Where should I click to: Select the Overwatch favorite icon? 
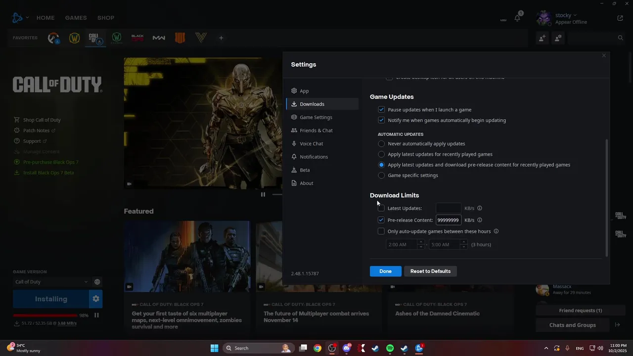point(53,38)
